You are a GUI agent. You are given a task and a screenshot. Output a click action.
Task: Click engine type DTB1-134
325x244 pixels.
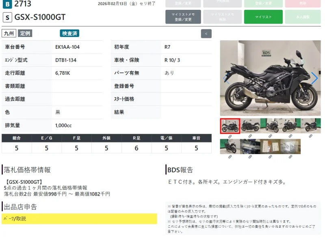[x=66, y=60]
